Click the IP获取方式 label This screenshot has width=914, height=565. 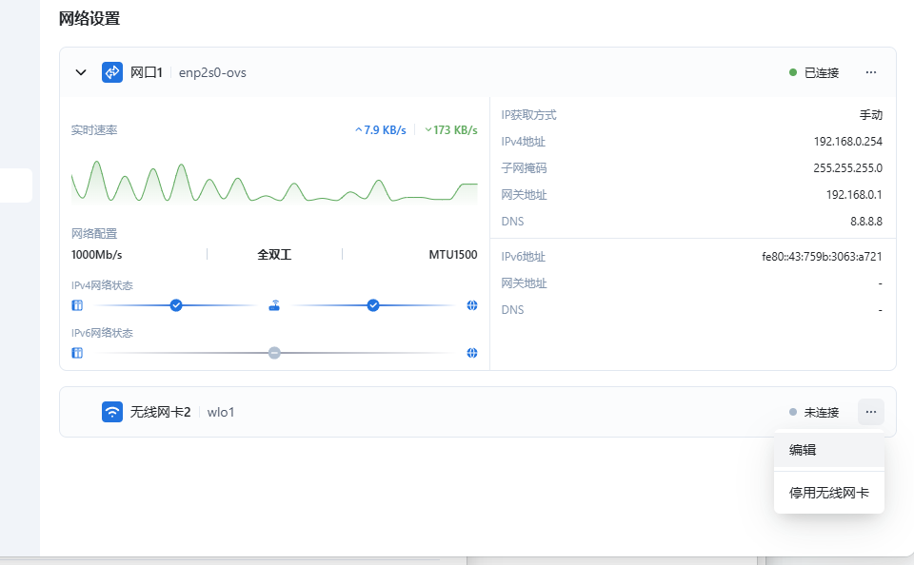[528, 115]
